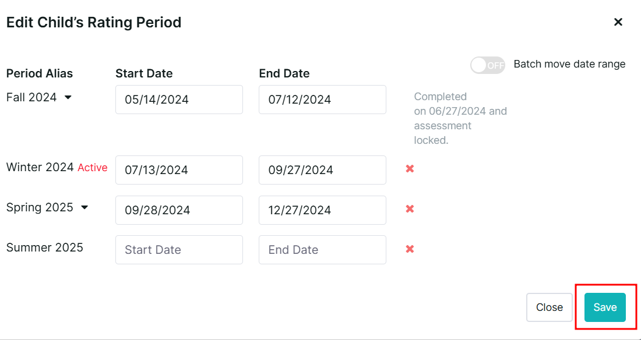Image resolution: width=641 pixels, height=340 pixels.
Task: Focus the empty Summer 2025 End Date field
Action: tap(322, 250)
